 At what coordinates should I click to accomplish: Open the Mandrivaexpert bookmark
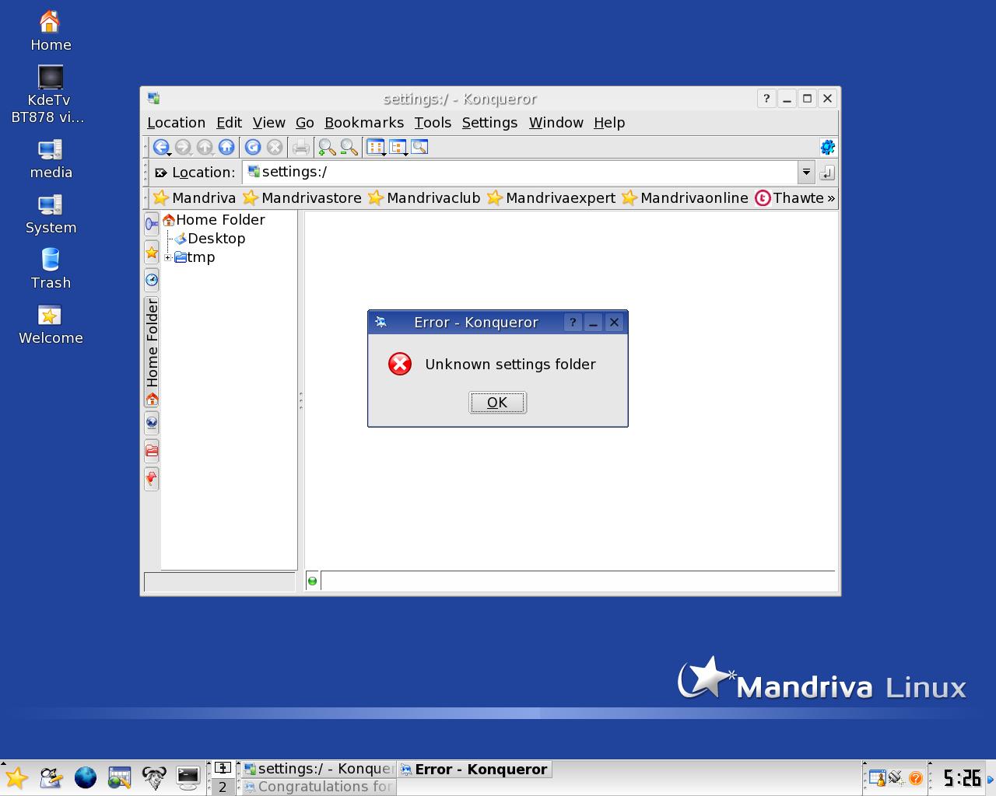pyautogui.click(x=551, y=198)
